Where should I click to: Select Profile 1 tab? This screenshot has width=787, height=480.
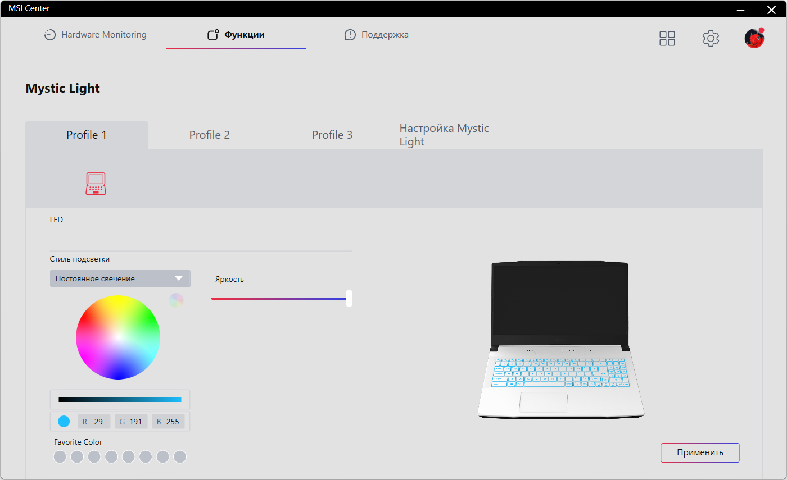pos(87,135)
